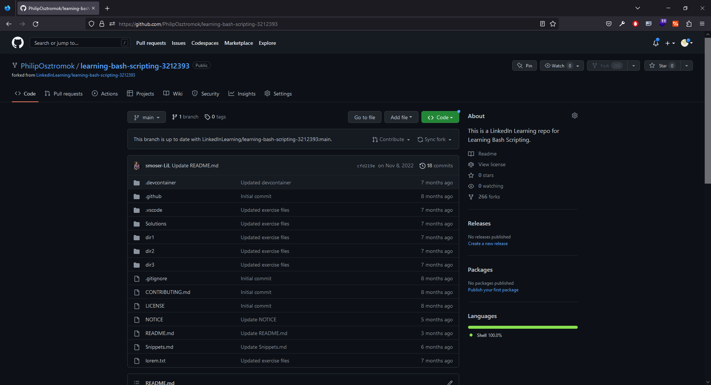Open the Firefox extensions puzzle icon
Screen dimensions: 711x385
click(689, 24)
